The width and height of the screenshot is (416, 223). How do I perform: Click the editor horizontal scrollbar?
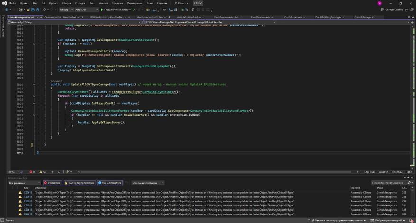point(213,172)
